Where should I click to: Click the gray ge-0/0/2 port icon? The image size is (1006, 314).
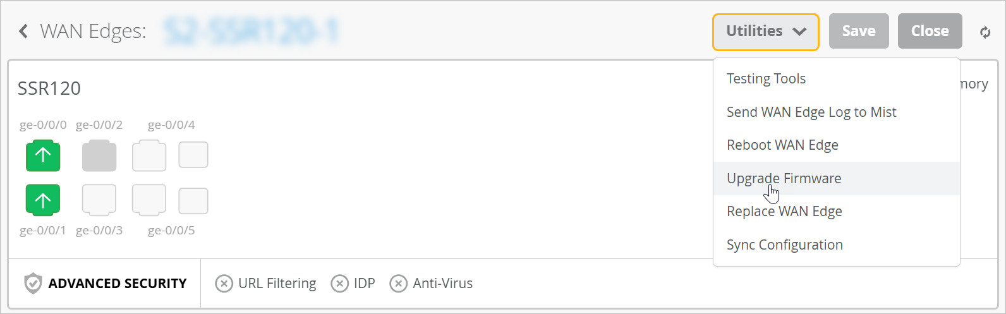(x=99, y=155)
